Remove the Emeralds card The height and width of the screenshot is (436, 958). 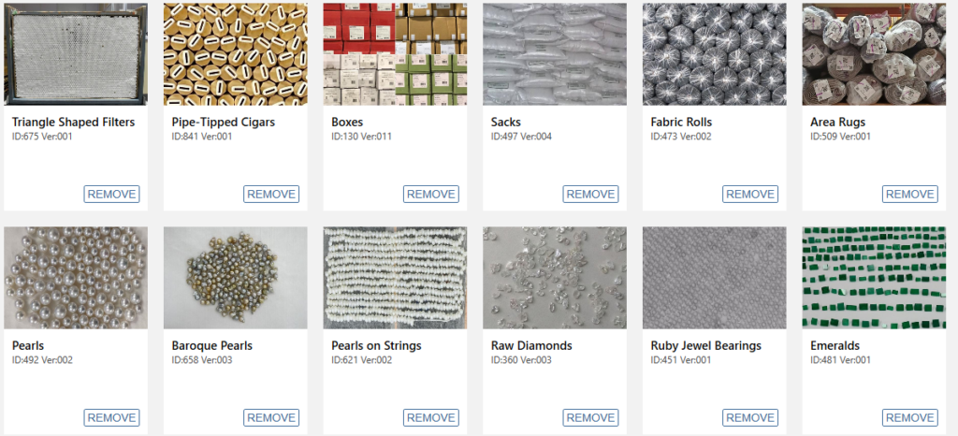pyautogui.click(x=910, y=417)
